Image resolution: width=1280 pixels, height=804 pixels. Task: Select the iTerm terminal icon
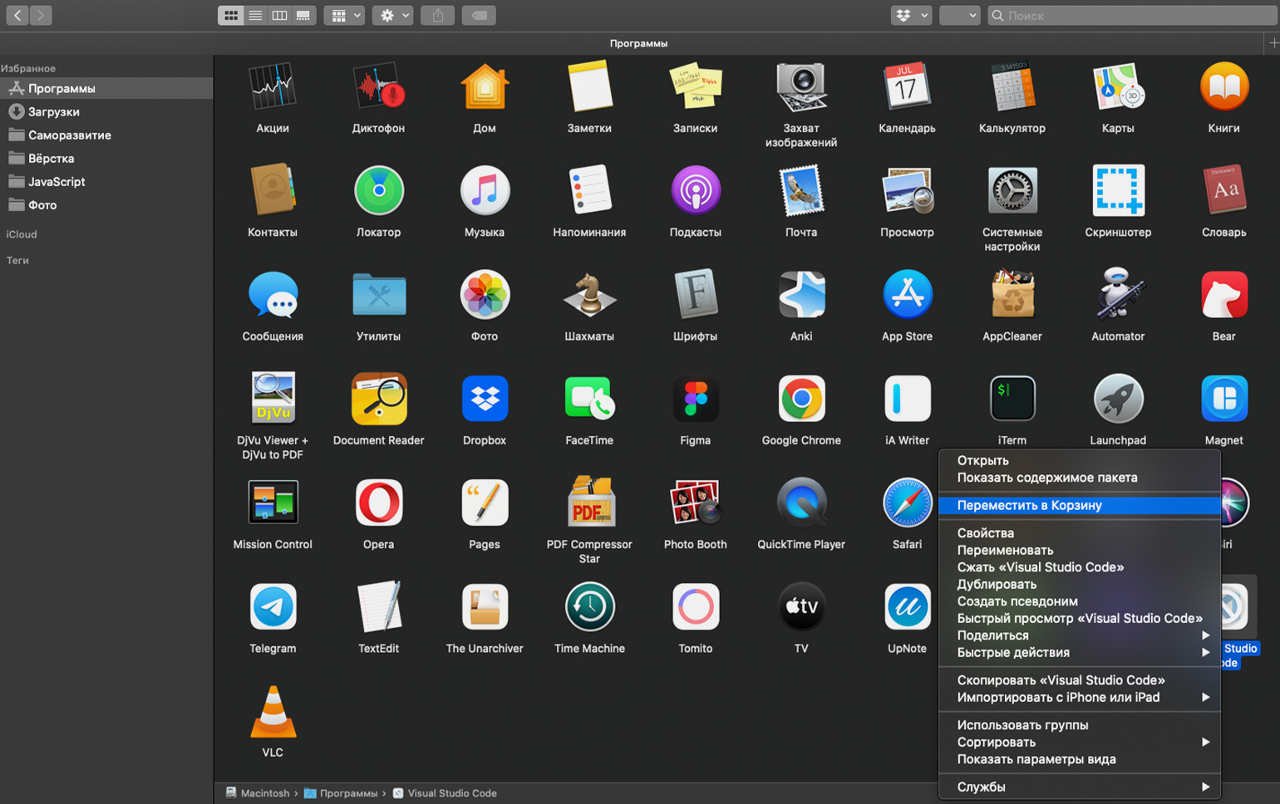[1012, 400]
